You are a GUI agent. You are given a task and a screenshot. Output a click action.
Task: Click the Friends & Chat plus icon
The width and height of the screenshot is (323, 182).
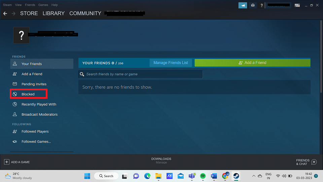[314, 162]
